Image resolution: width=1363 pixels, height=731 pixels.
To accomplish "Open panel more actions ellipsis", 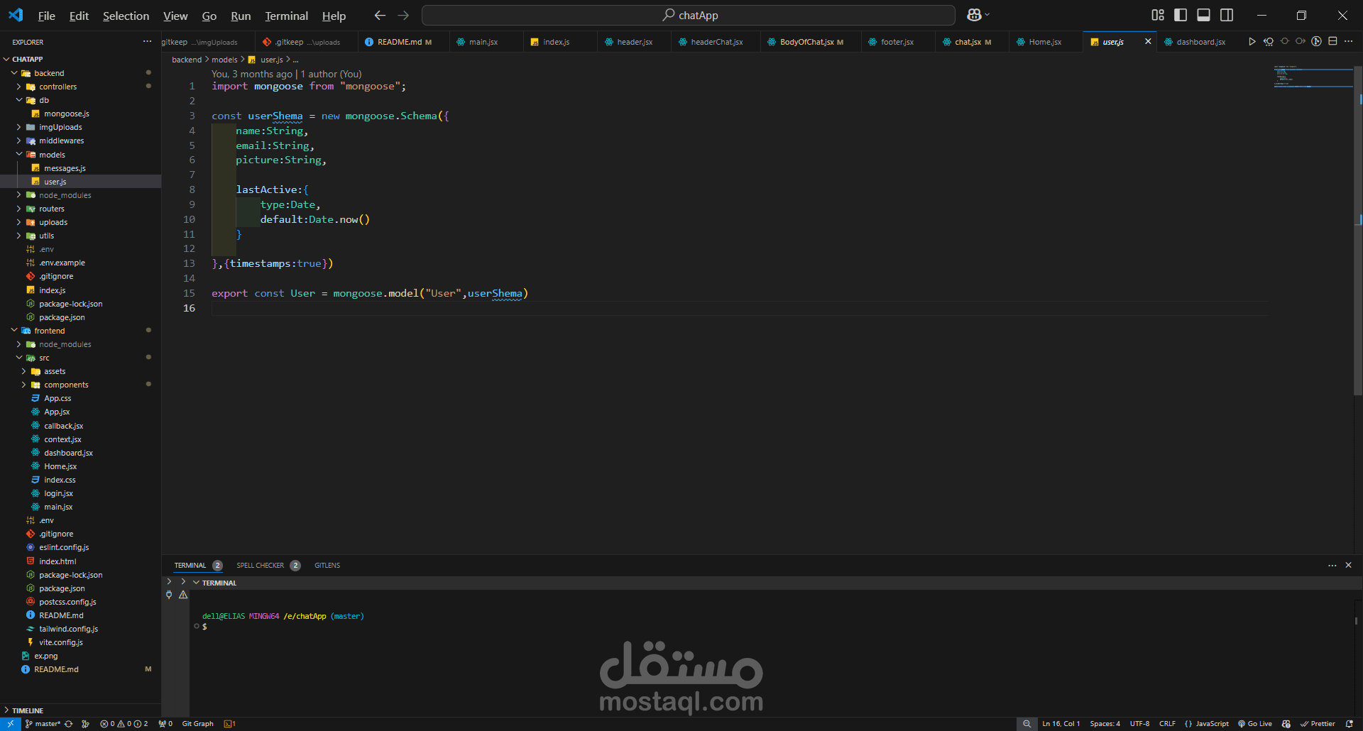I will click(x=1332, y=565).
